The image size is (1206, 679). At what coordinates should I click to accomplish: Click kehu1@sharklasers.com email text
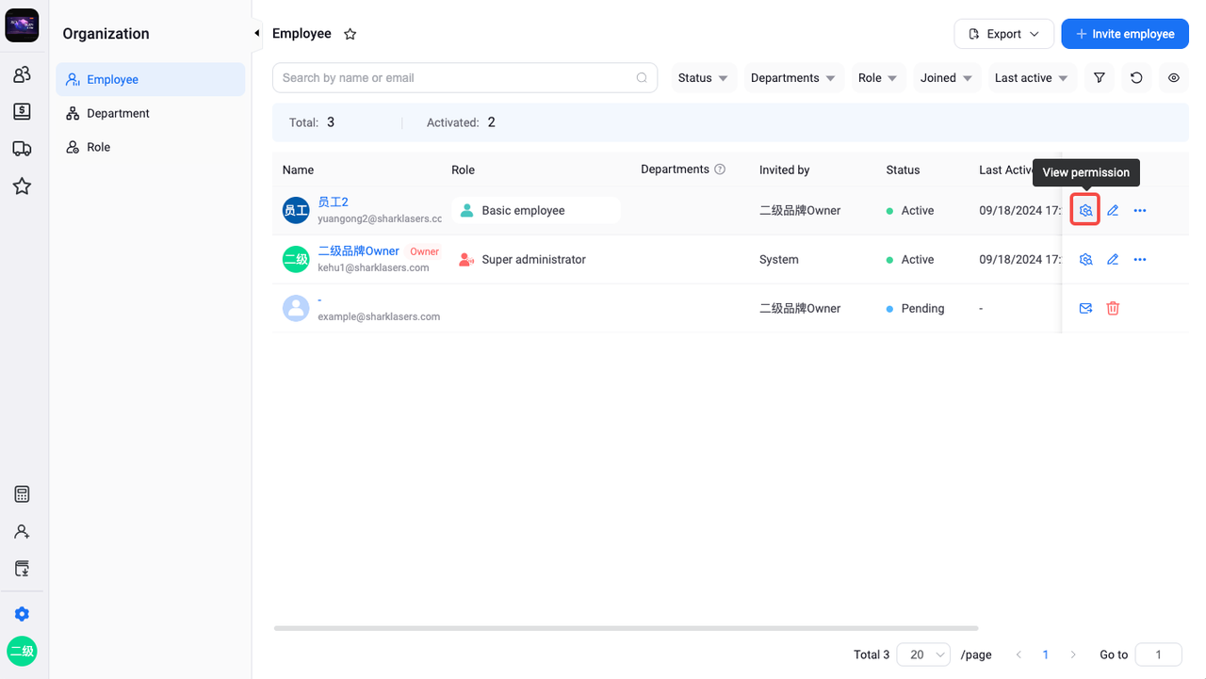coord(373,267)
